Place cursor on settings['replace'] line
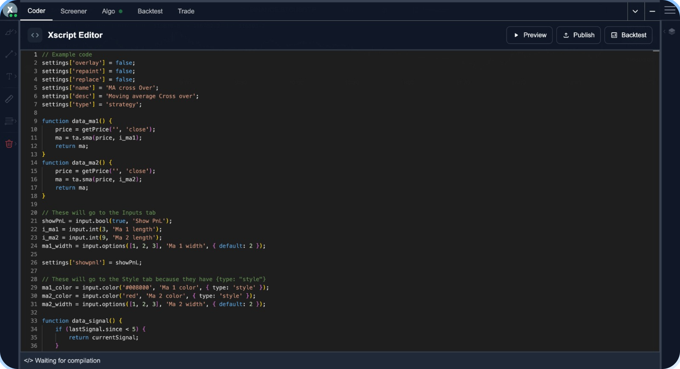The height and width of the screenshot is (369, 680). [x=88, y=79]
